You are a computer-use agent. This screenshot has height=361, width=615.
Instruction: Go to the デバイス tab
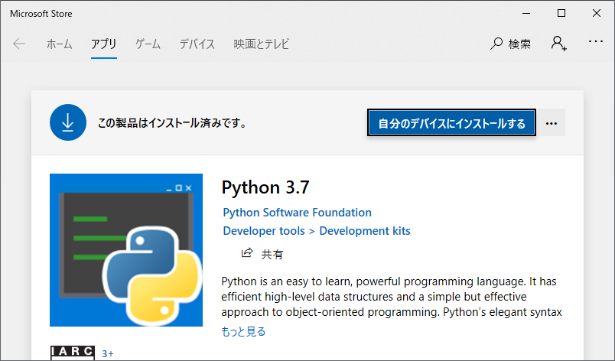point(197,44)
